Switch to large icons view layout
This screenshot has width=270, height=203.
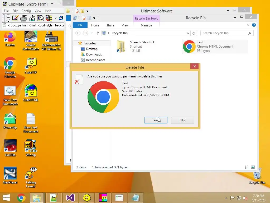253,167
